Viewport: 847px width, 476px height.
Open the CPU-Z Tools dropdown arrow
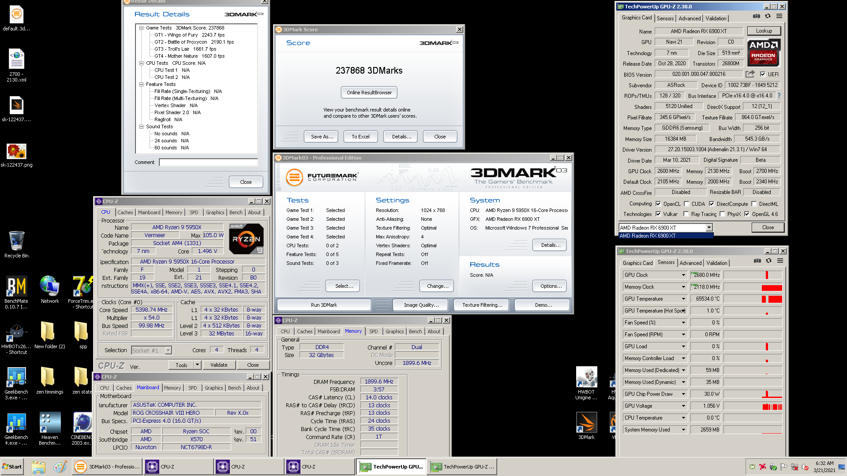(x=197, y=365)
